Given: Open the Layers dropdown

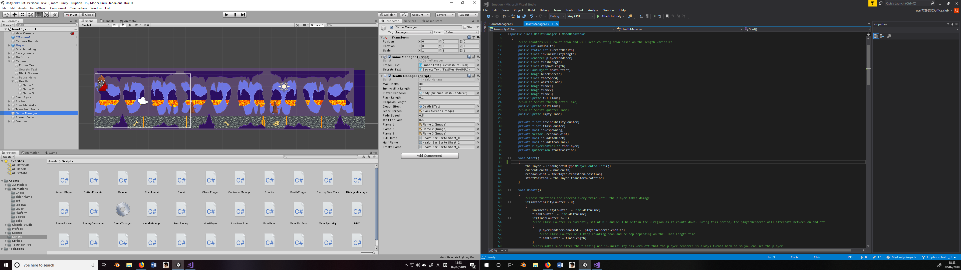Looking at the screenshot, I should tap(445, 15).
